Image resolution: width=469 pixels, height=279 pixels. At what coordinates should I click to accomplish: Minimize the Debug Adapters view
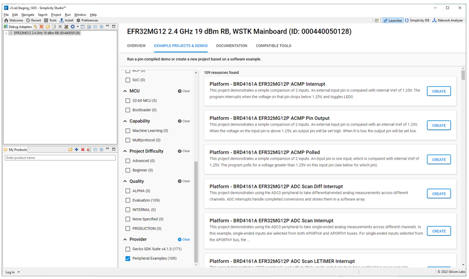(108, 26)
